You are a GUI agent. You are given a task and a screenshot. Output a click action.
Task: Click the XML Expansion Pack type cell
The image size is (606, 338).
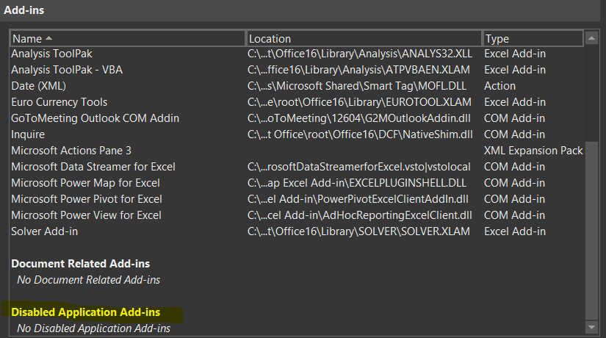click(533, 151)
